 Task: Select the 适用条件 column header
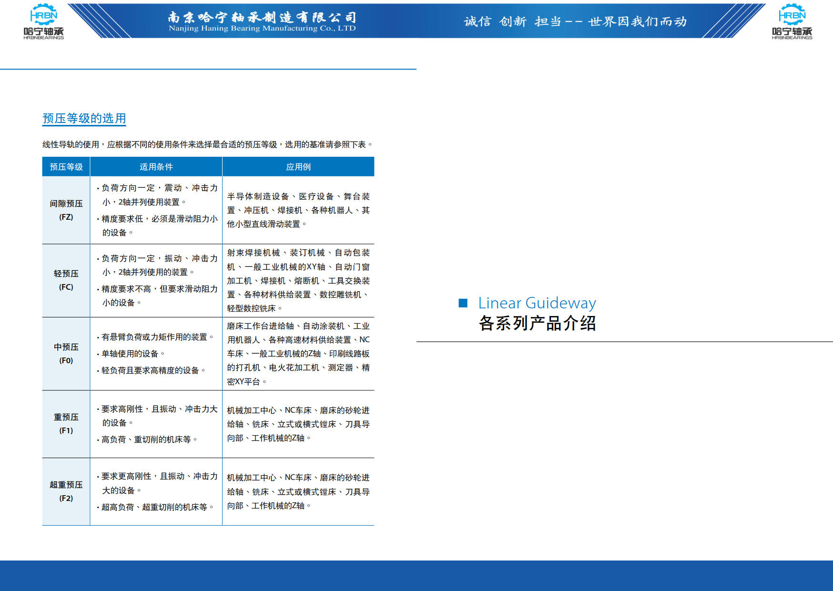tap(156, 167)
